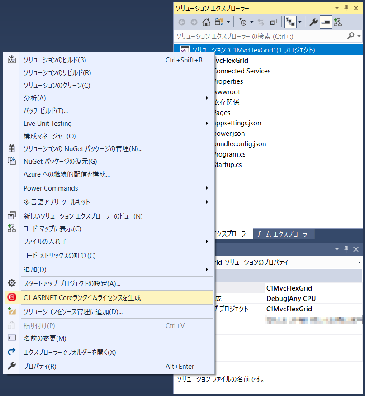This screenshot has width=365, height=396.
Task: Click the C1MvcFlexGrid name property value
Action: (x=289, y=288)
